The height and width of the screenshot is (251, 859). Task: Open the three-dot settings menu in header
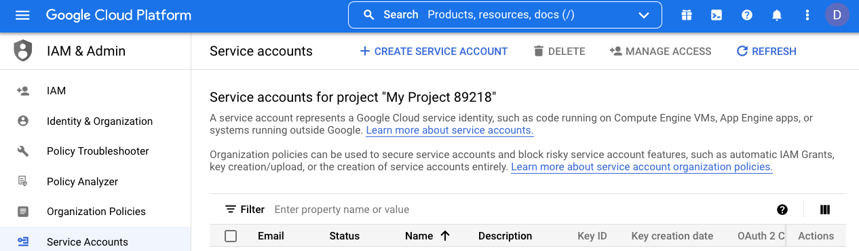[807, 15]
